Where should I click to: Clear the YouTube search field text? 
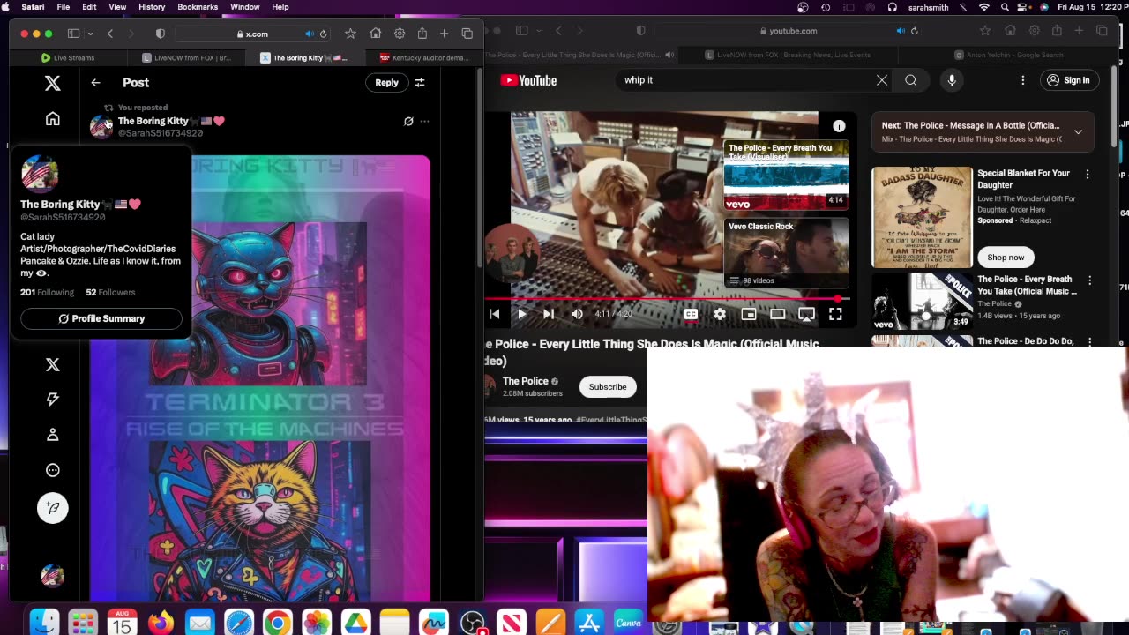click(881, 80)
